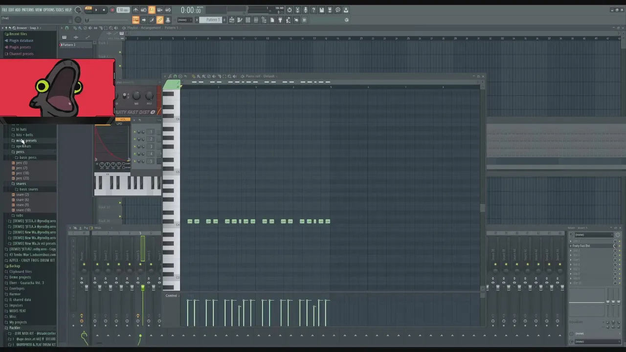Click the question mark help icon

click(313, 10)
